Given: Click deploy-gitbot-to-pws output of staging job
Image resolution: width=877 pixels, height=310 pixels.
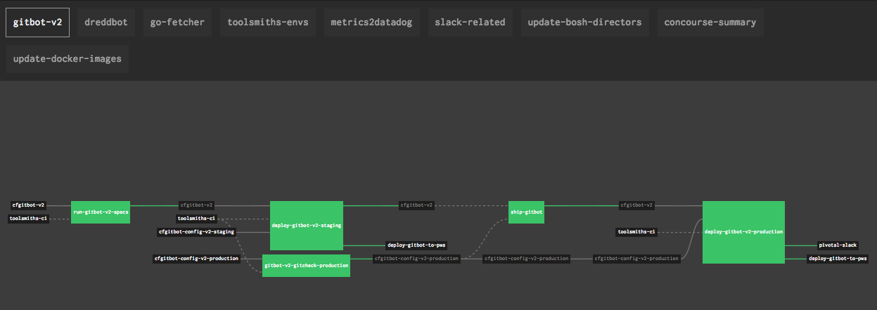Looking at the screenshot, I should (416, 245).
